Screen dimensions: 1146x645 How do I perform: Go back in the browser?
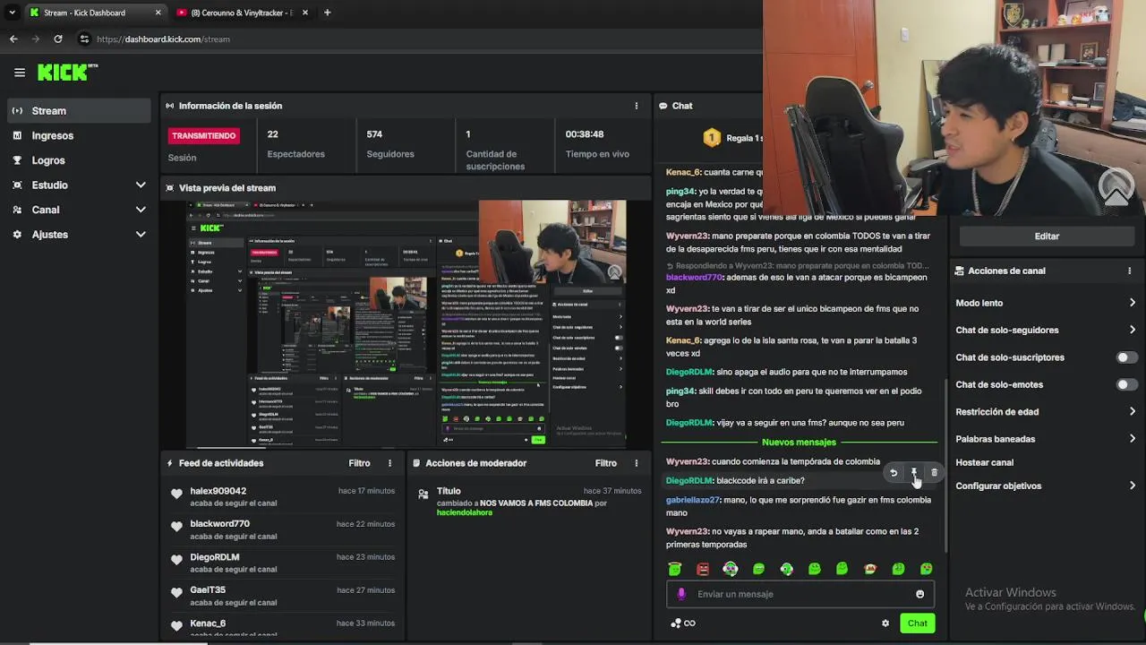point(13,39)
